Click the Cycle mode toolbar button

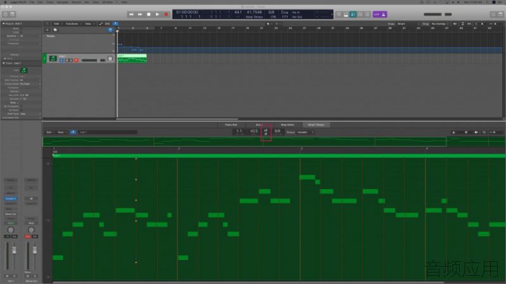tap(339, 15)
